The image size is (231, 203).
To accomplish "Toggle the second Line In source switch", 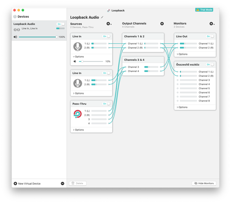I will pos(106,73).
